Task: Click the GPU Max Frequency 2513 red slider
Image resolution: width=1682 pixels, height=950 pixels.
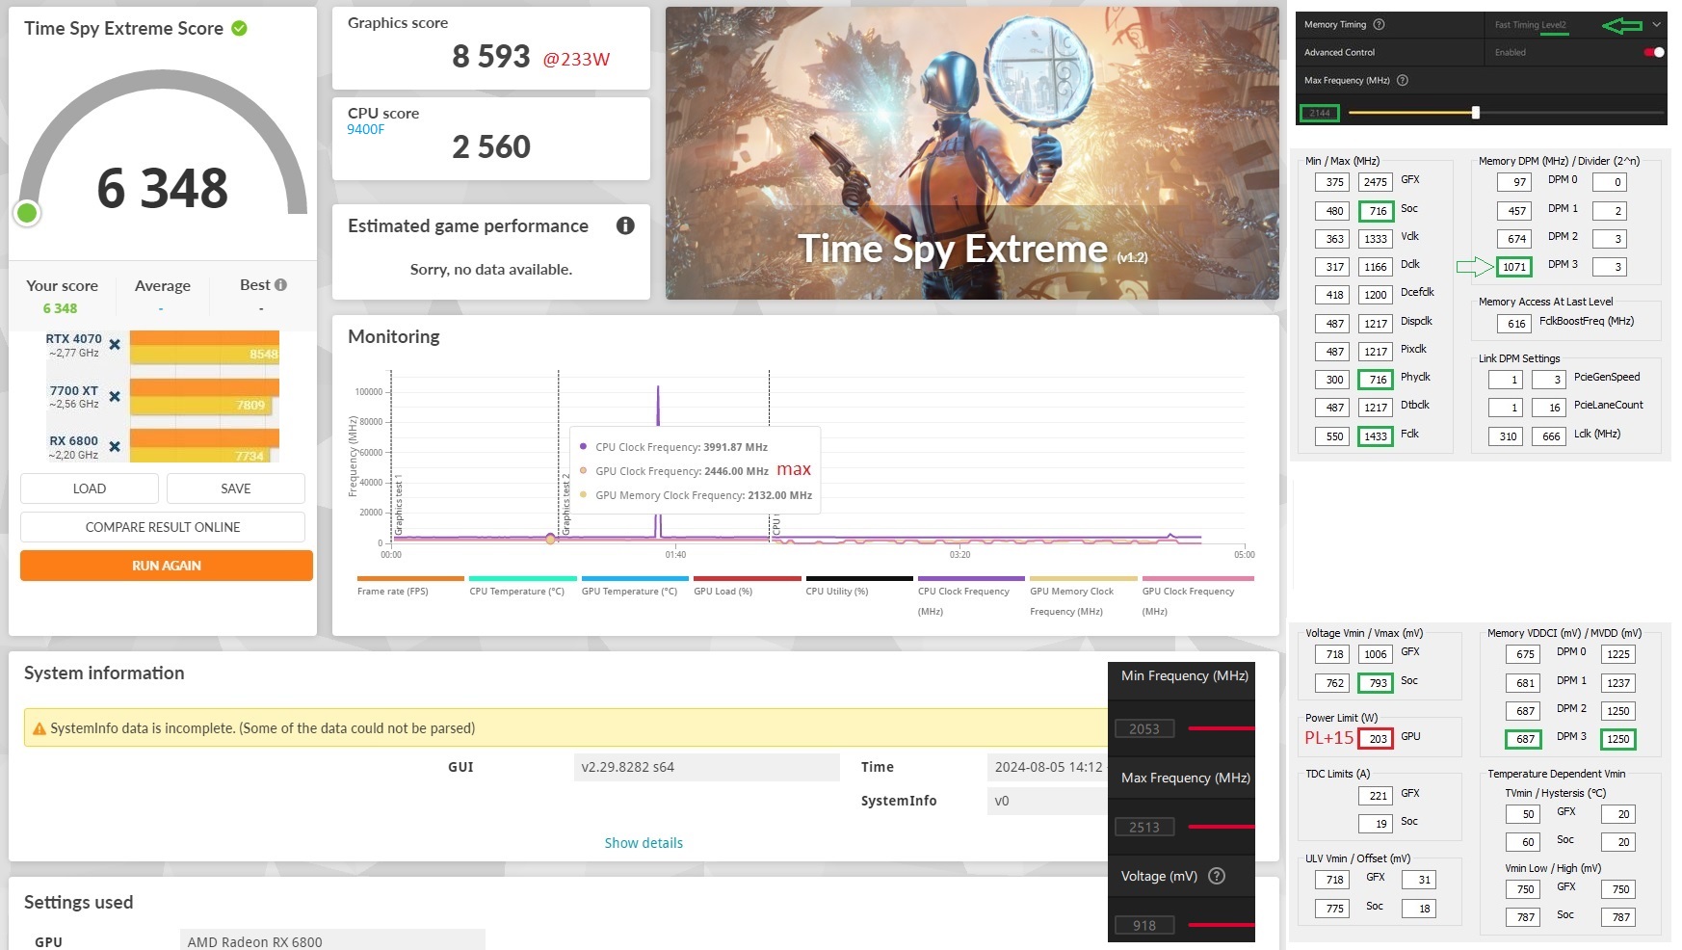Action: pyautogui.click(x=1221, y=827)
